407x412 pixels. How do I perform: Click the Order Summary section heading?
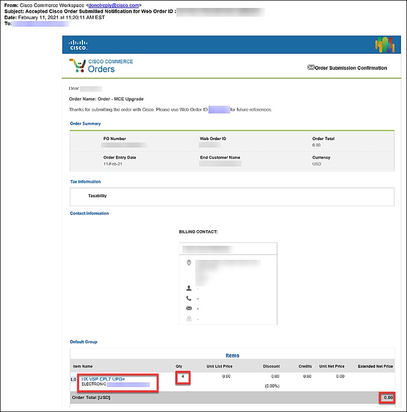pyautogui.click(x=85, y=124)
